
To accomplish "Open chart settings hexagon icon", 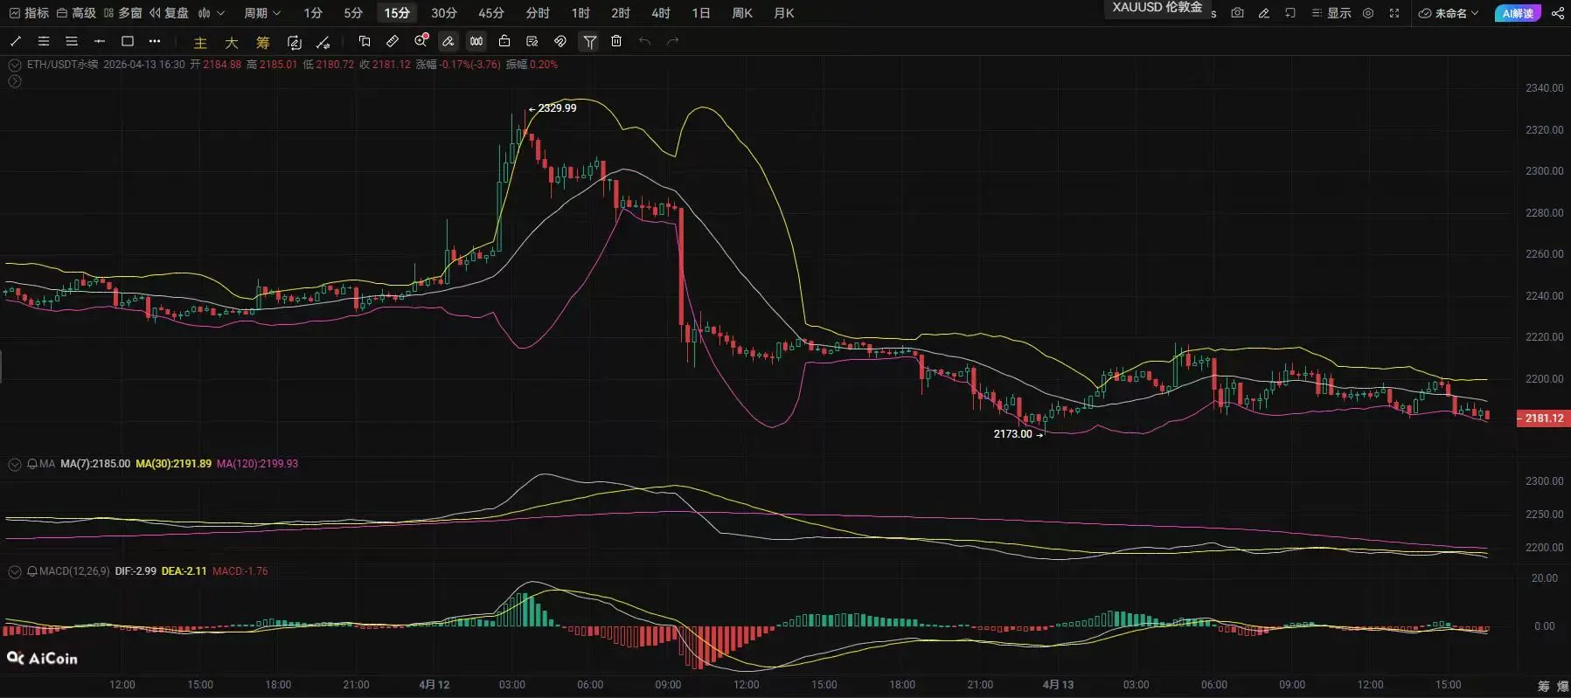I will point(1368,13).
